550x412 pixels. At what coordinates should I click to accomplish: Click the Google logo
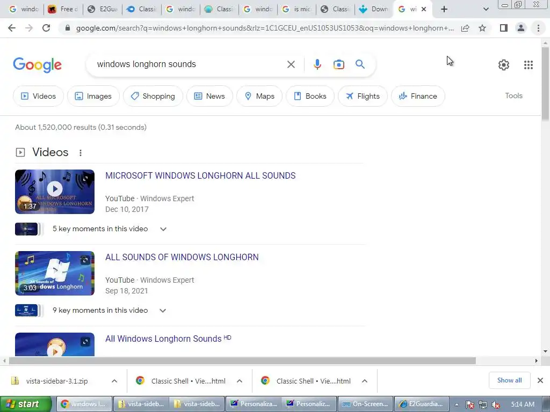pos(37,65)
